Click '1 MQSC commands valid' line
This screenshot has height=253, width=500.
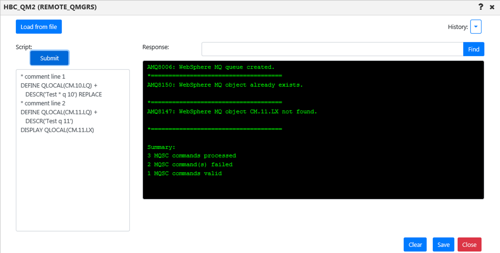(x=184, y=173)
